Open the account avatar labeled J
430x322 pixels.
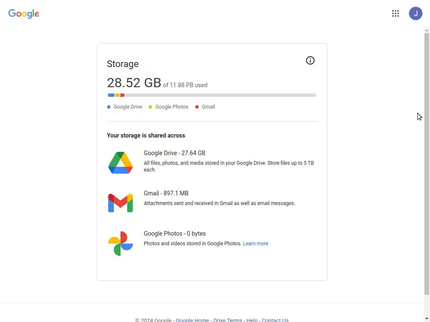click(x=415, y=13)
